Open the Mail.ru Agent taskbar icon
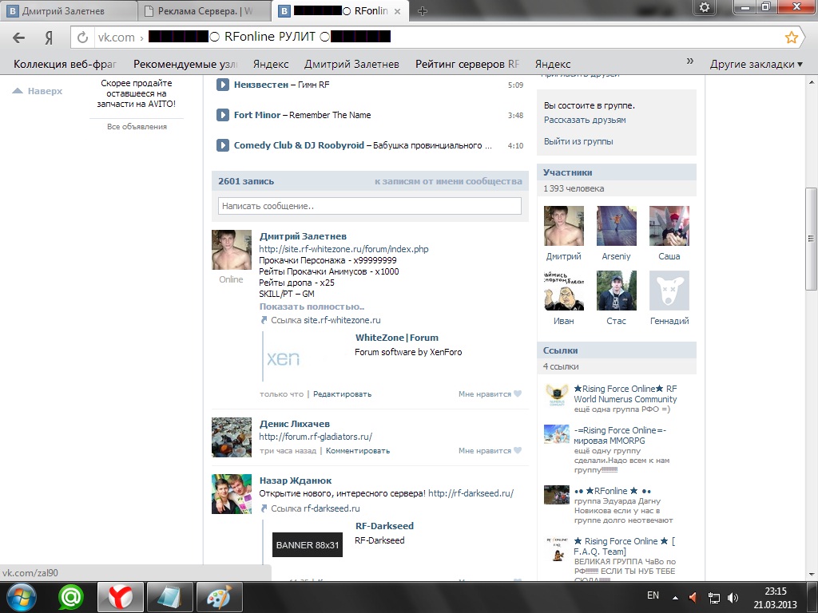The width and height of the screenshot is (818, 613). coord(71,597)
